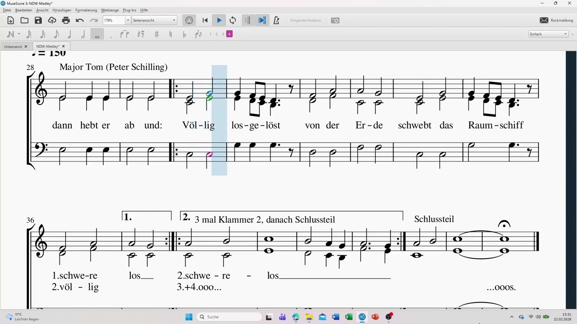This screenshot has height=324, width=577.
Task: Open the Plug-Ins menu
Action: (130, 10)
